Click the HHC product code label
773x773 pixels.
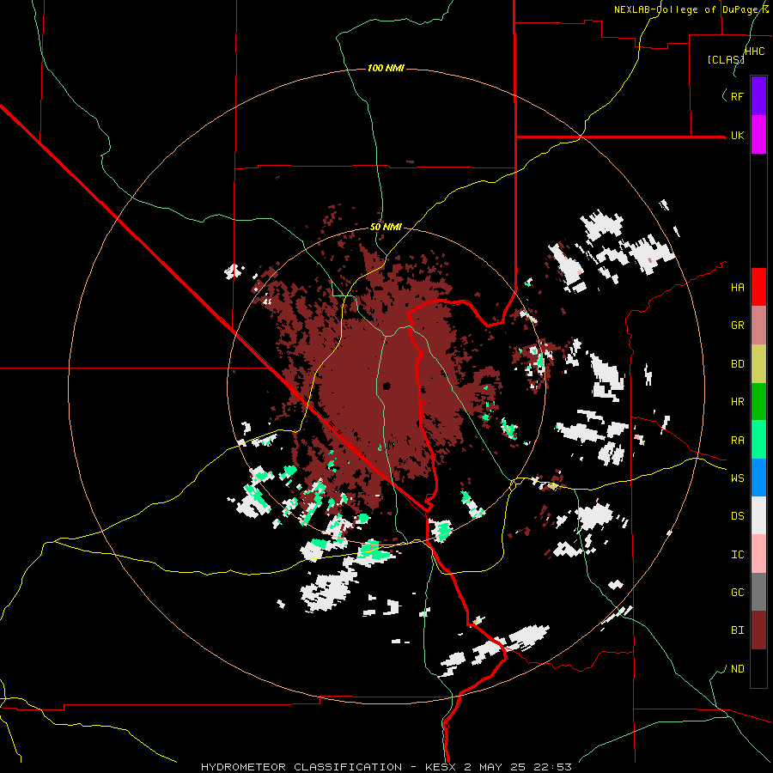(x=755, y=52)
